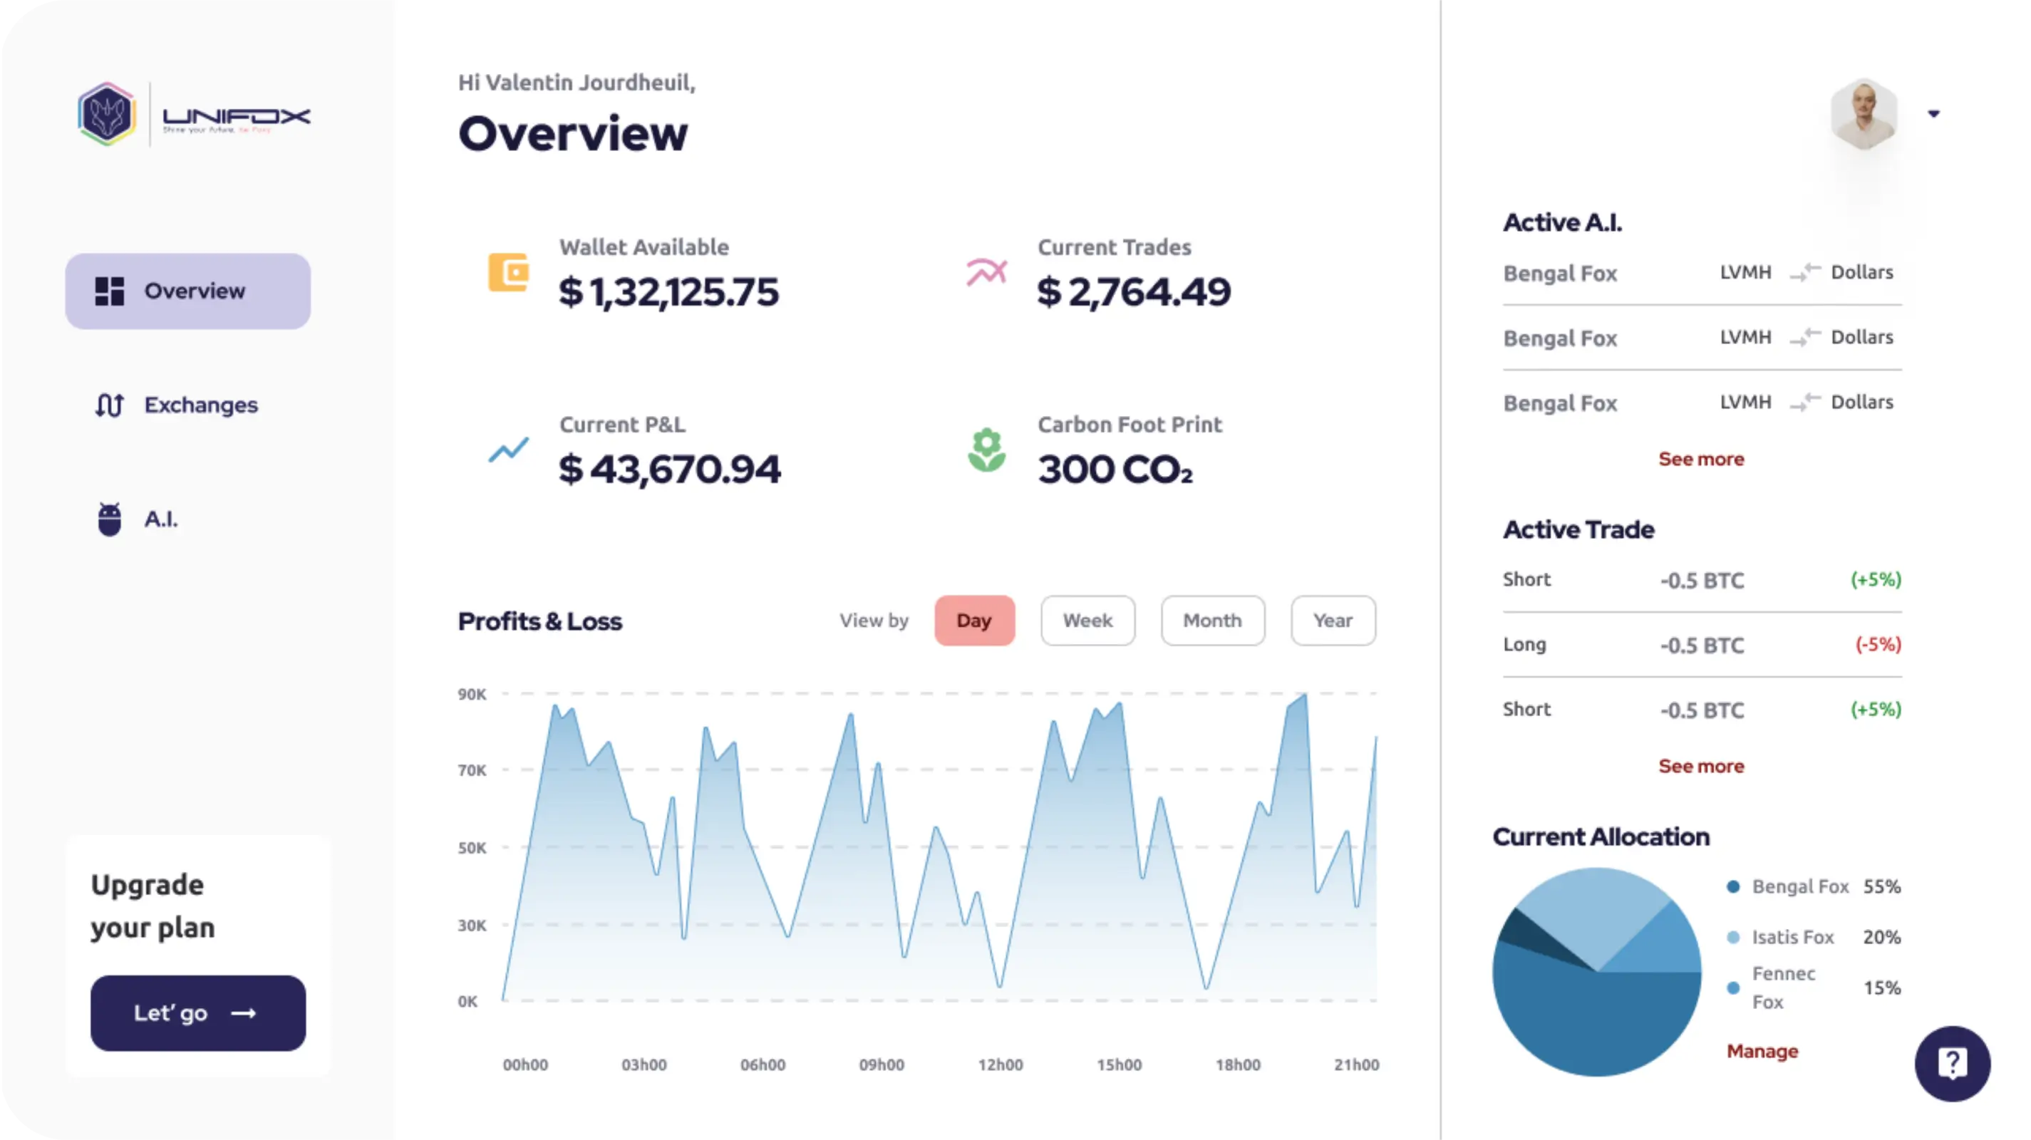Click the Long trade (-5%) percentage
The height and width of the screenshot is (1140, 2031).
(x=1877, y=644)
